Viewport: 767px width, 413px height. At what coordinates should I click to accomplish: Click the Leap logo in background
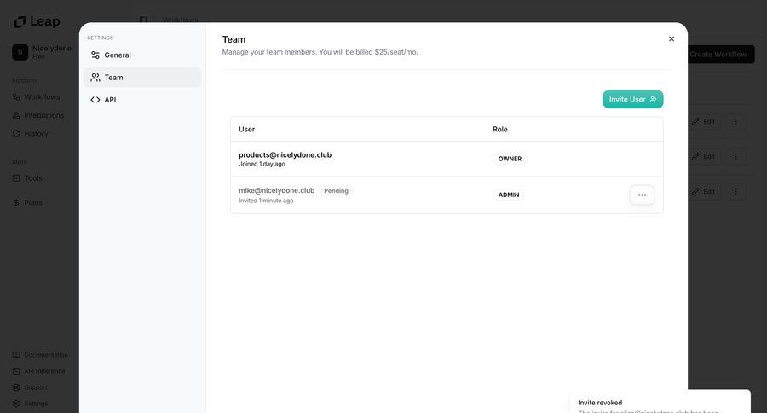(37, 21)
